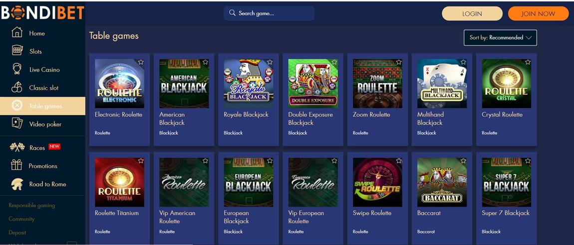Viewport: 574px width, 245px height.
Task: Open the Roulette Titanium thumbnail
Action: pyautogui.click(x=119, y=182)
